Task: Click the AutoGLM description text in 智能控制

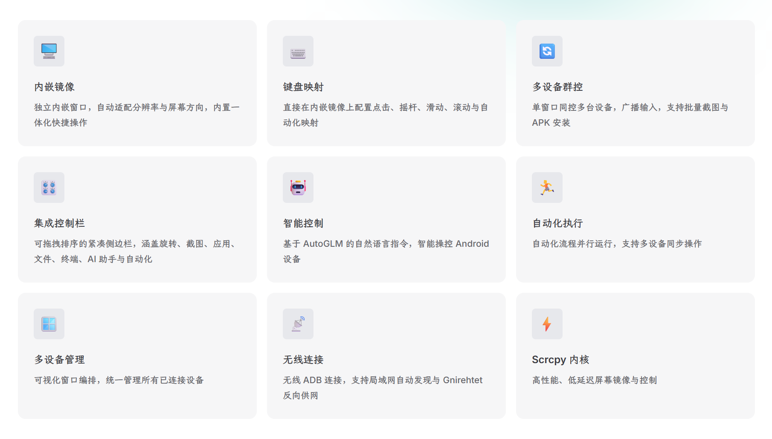Action: (386, 251)
